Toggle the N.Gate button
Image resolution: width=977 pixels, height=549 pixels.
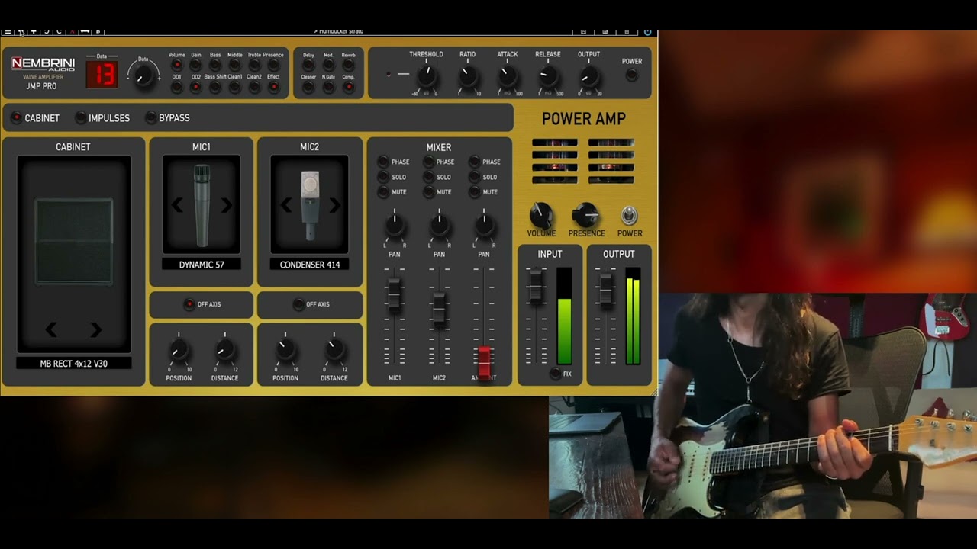point(328,88)
